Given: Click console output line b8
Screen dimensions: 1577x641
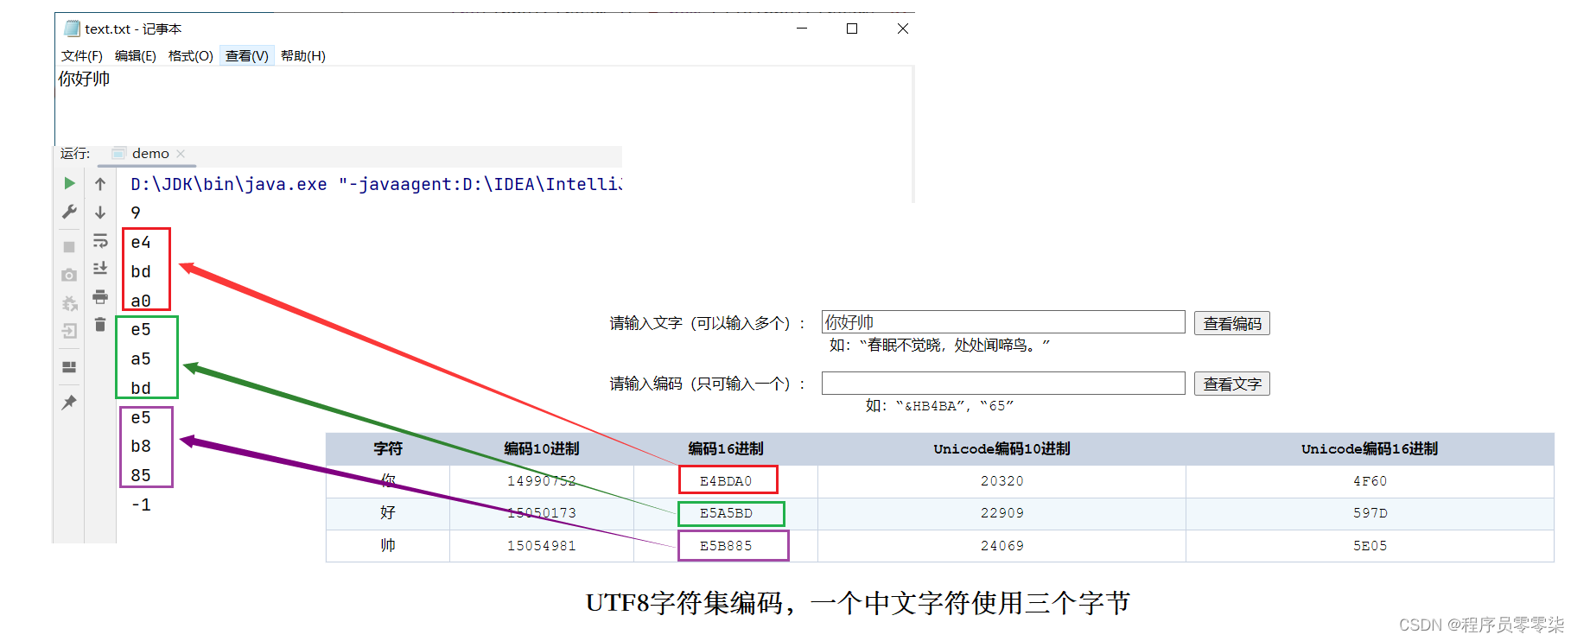Looking at the screenshot, I should 141,447.
